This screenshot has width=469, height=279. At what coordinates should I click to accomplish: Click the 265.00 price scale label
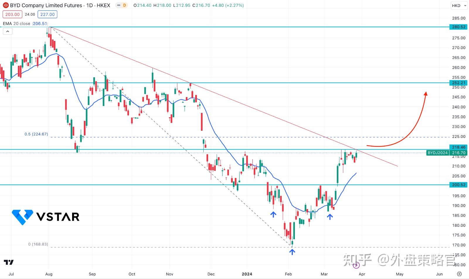[x=459, y=58]
